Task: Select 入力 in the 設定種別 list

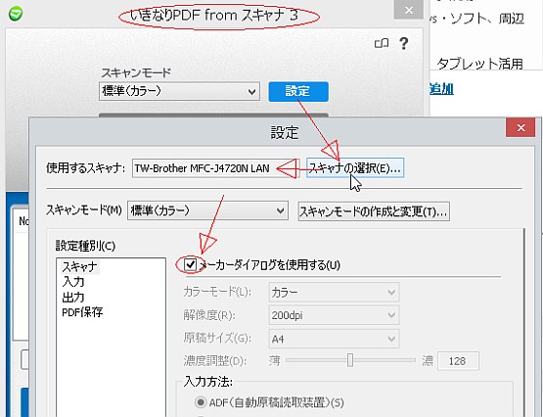Action: [x=73, y=282]
